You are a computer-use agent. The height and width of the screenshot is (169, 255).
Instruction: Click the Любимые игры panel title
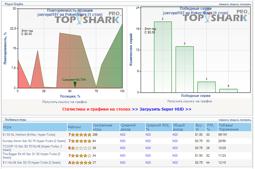click(15, 120)
